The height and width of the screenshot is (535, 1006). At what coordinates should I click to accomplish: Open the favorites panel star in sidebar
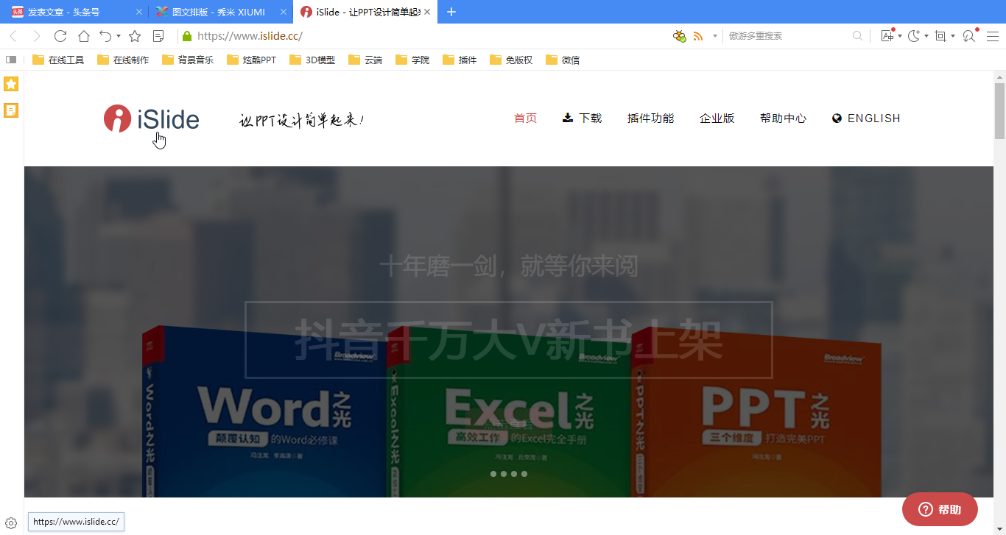pyautogui.click(x=11, y=84)
